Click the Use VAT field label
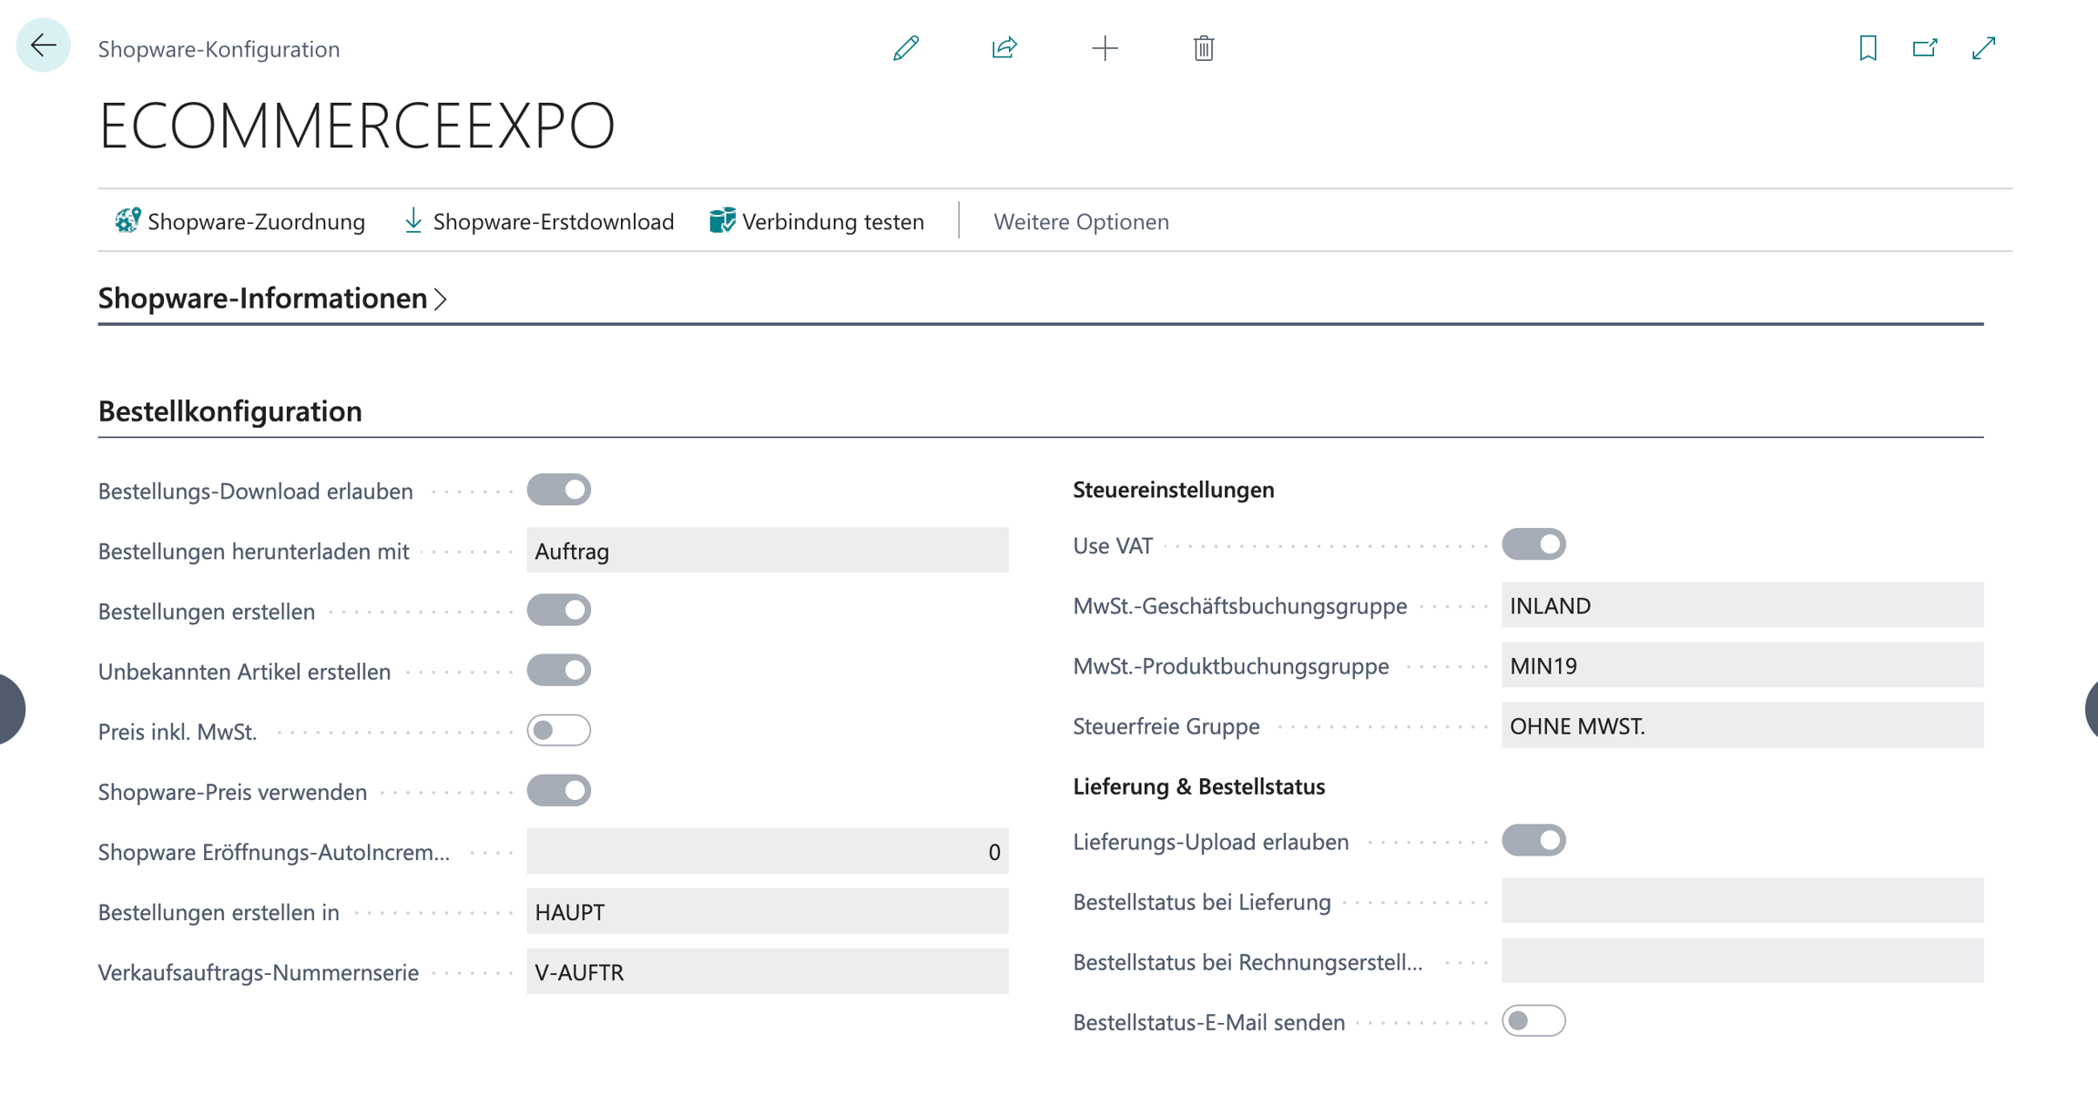Screen dimensions: 2098x1104 click(x=1113, y=545)
